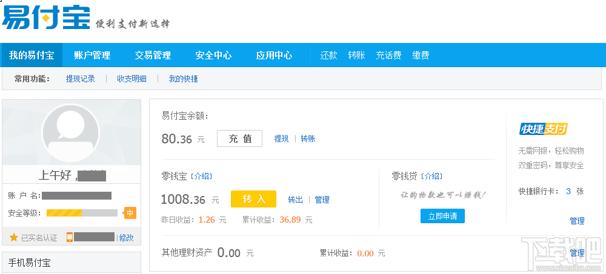This screenshot has height=274, width=606.
Task: Click the 80.36 balance amount
Action: (176, 139)
